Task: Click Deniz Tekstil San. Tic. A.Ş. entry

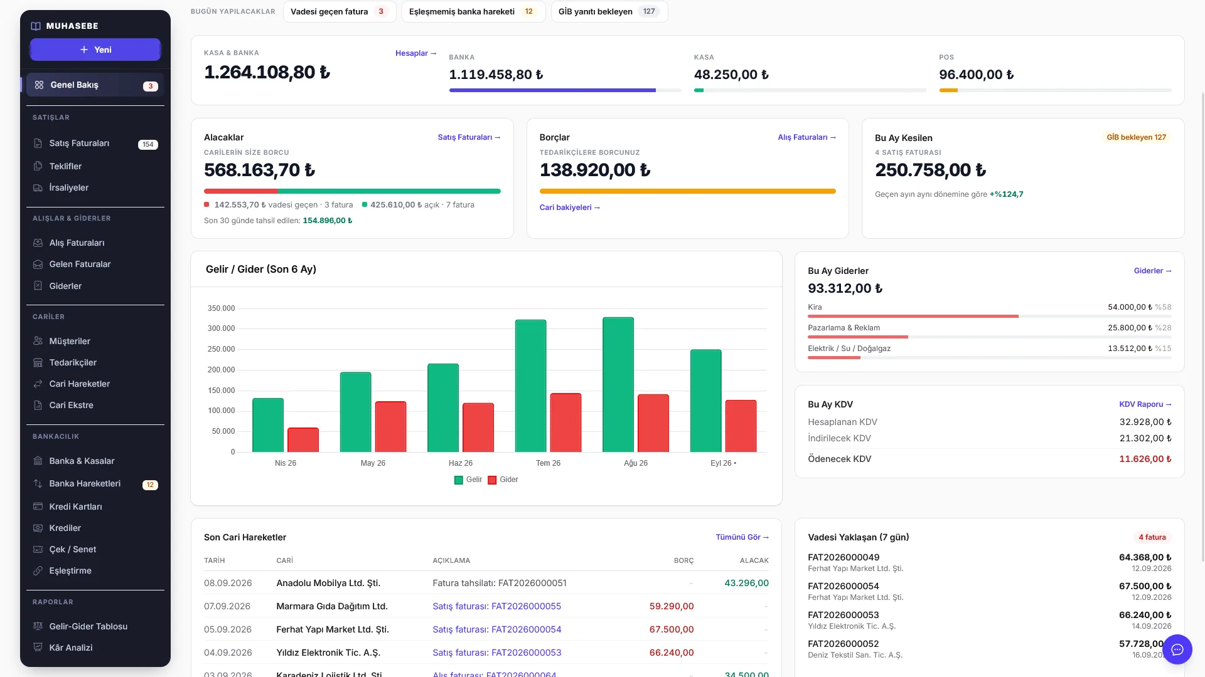Action: 855,655
